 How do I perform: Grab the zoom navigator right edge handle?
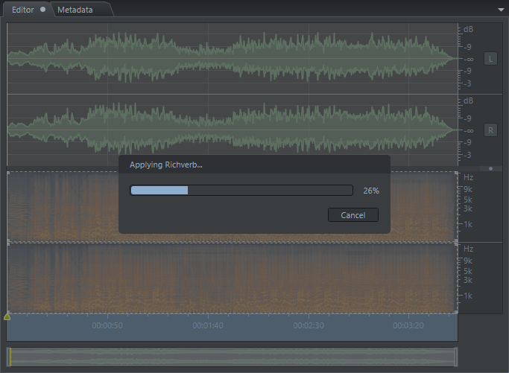[455, 357]
